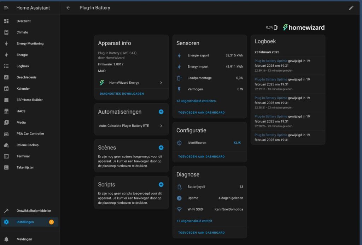Click the homewizard logo
This screenshot has height=245, width=362.
point(304,28)
